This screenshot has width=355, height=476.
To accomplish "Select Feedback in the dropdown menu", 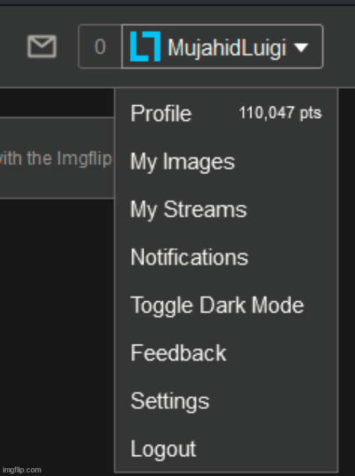I will point(178,353).
